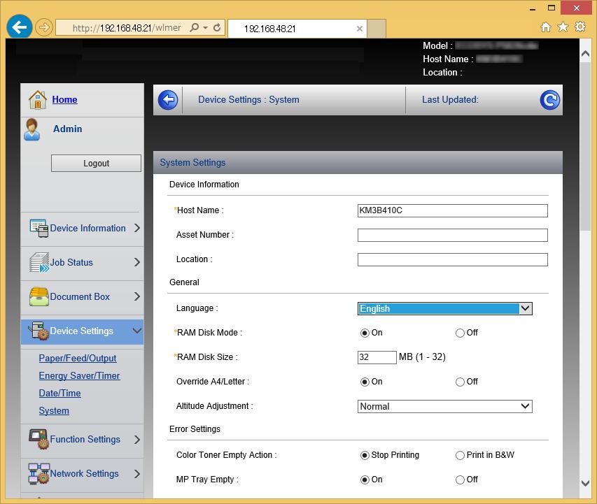The image size is (597, 504).
Task: Log out with the Logout button
Action: click(x=96, y=163)
